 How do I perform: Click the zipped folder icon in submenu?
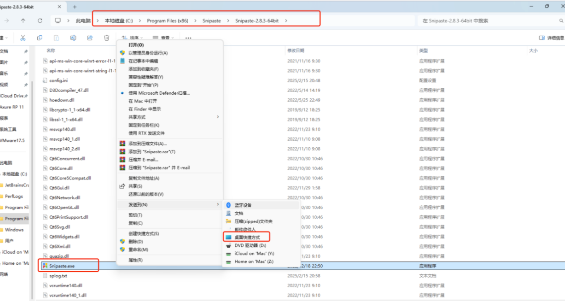228,221
